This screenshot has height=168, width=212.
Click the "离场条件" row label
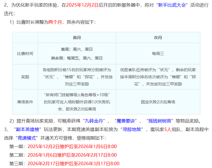[25, 102]
